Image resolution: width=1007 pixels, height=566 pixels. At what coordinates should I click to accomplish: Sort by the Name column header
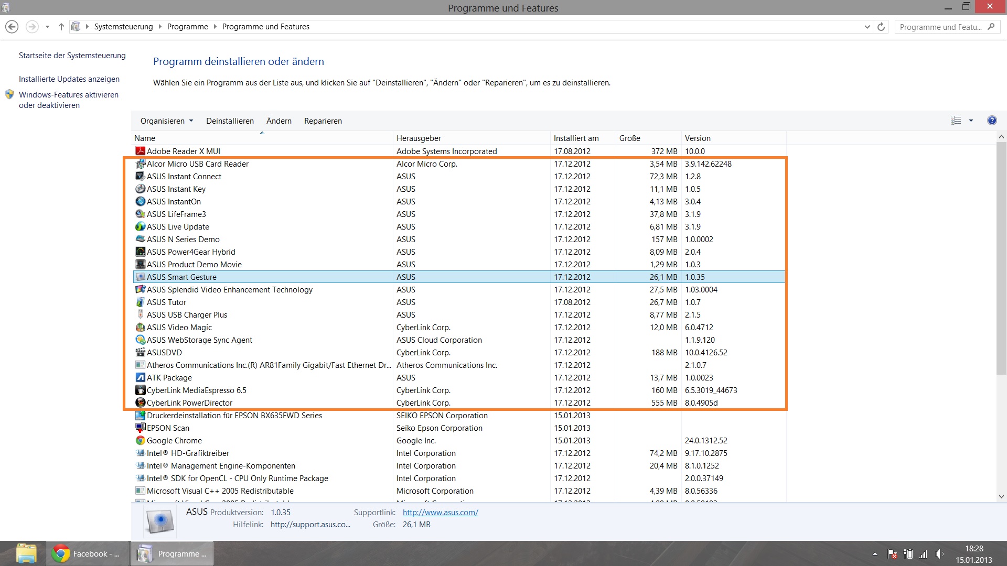(262, 138)
